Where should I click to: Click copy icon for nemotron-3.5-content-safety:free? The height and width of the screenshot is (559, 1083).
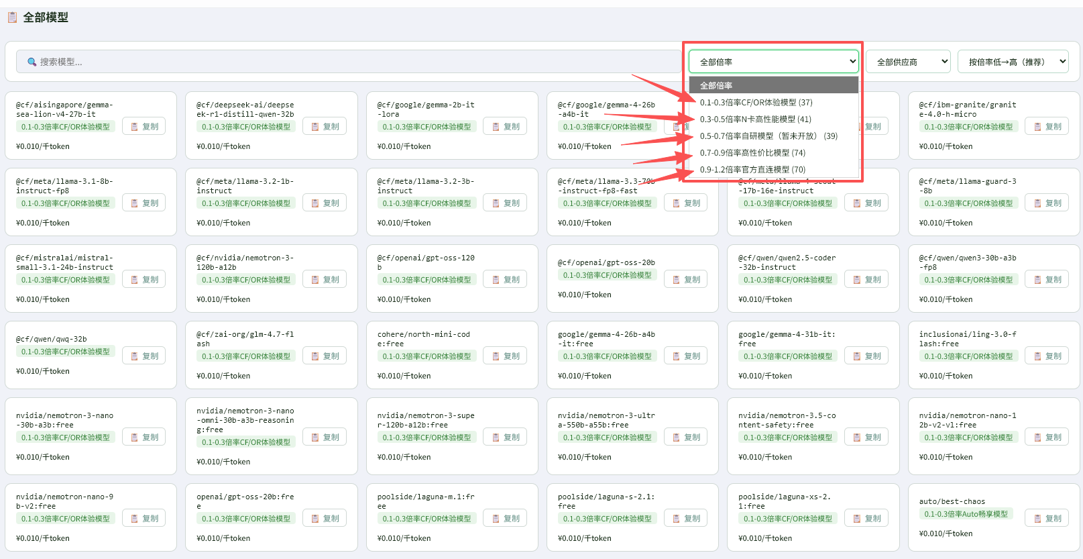857,438
